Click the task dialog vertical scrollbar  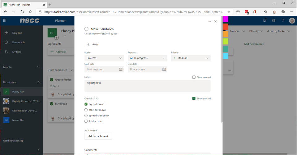click(x=222, y=69)
